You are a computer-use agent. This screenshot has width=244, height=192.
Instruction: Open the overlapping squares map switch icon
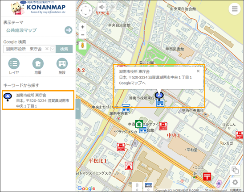click(235, 170)
